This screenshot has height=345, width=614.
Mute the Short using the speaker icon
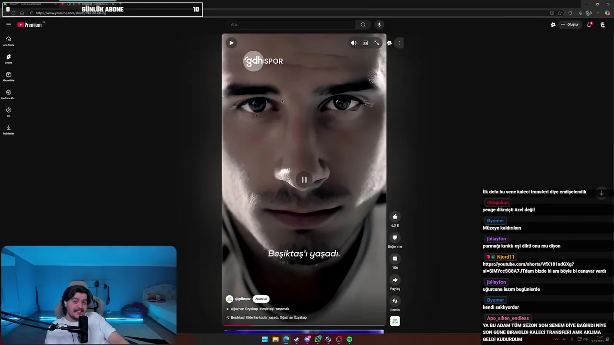pos(354,43)
